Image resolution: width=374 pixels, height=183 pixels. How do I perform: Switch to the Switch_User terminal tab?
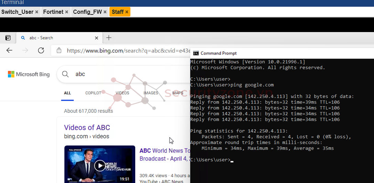[x=18, y=12]
